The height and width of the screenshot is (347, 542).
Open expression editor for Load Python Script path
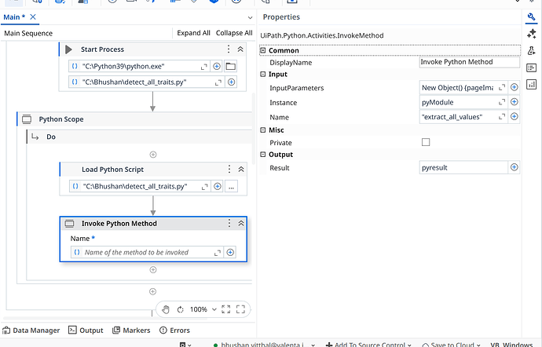[205, 187]
